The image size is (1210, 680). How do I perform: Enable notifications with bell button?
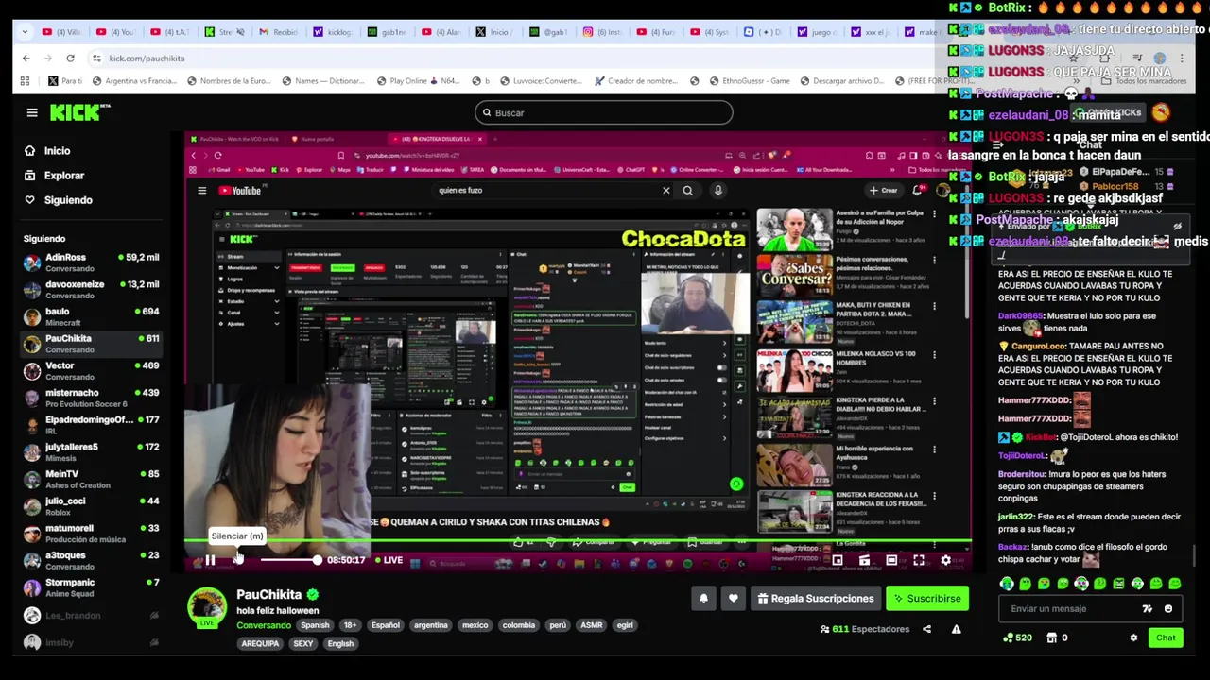pos(703,598)
